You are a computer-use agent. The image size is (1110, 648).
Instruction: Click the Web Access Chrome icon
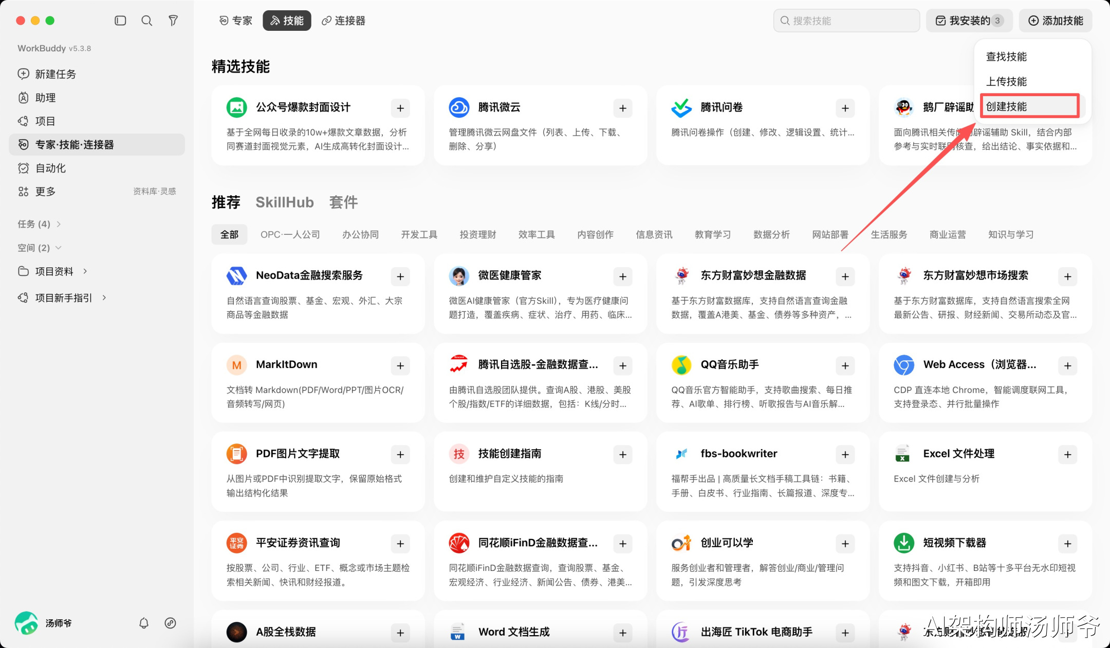904,365
